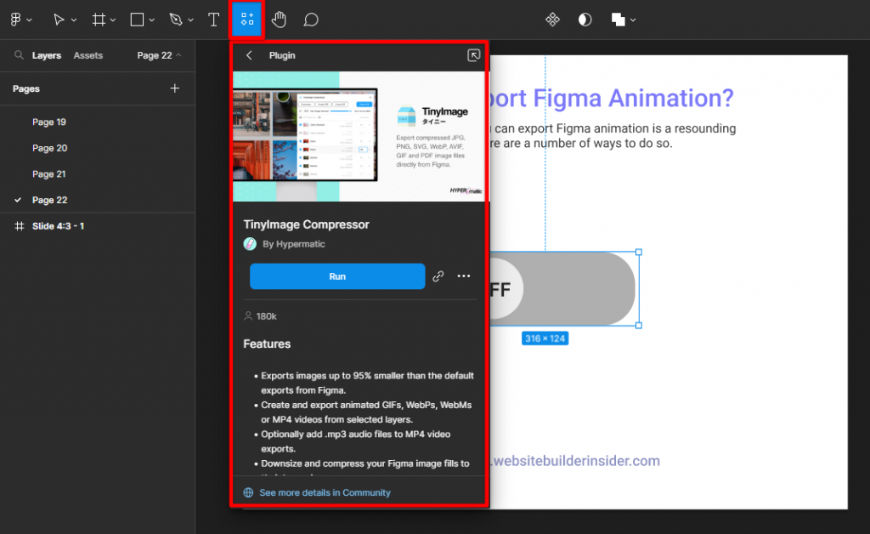
Task: Activate the Hand tool
Action: click(279, 19)
